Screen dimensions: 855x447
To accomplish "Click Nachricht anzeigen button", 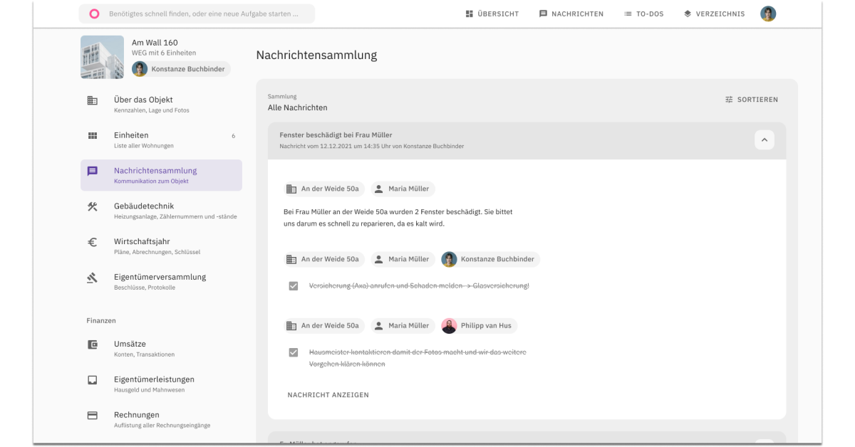I will (328, 395).
